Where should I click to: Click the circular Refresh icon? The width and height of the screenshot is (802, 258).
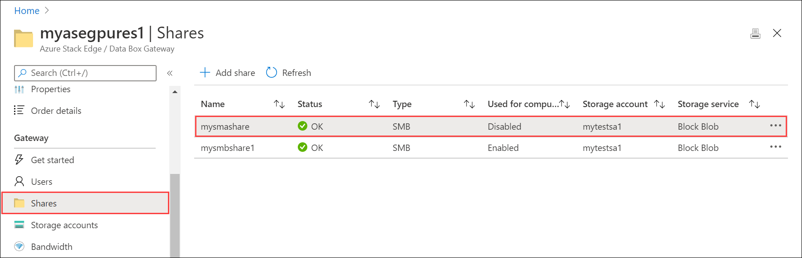pyautogui.click(x=272, y=73)
